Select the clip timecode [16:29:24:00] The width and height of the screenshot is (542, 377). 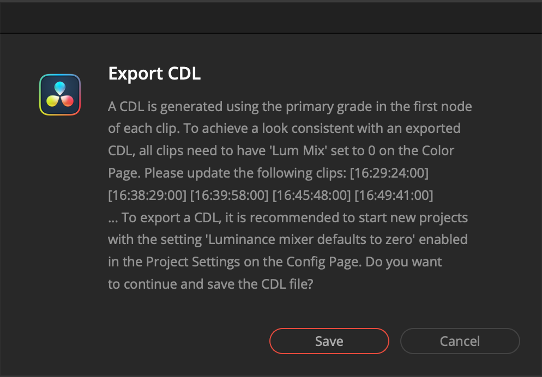point(389,173)
